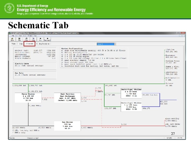Click the Heat Recovery Heat Exchanger box
Screen dimensions: 191x143
coord(67,98)
